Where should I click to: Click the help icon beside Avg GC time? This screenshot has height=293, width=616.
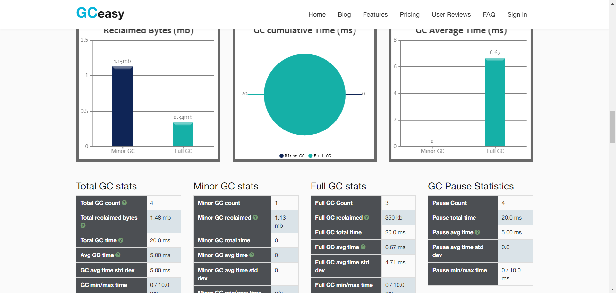[x=118, y=255]
